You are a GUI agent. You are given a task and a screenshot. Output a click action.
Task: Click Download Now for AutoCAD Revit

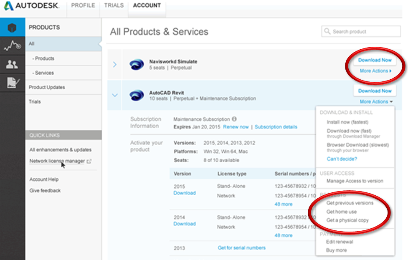pos(375,91)
